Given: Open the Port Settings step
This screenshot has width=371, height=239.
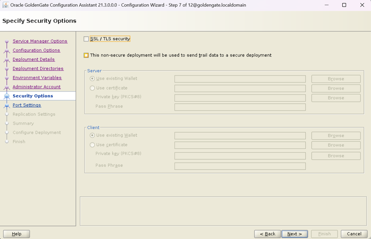Looking at the screenshot, I should pos(27,105).
